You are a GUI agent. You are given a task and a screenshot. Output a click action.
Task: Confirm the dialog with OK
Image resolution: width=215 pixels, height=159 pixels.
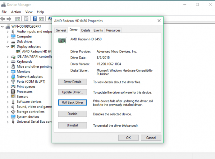tap(128, 138)
